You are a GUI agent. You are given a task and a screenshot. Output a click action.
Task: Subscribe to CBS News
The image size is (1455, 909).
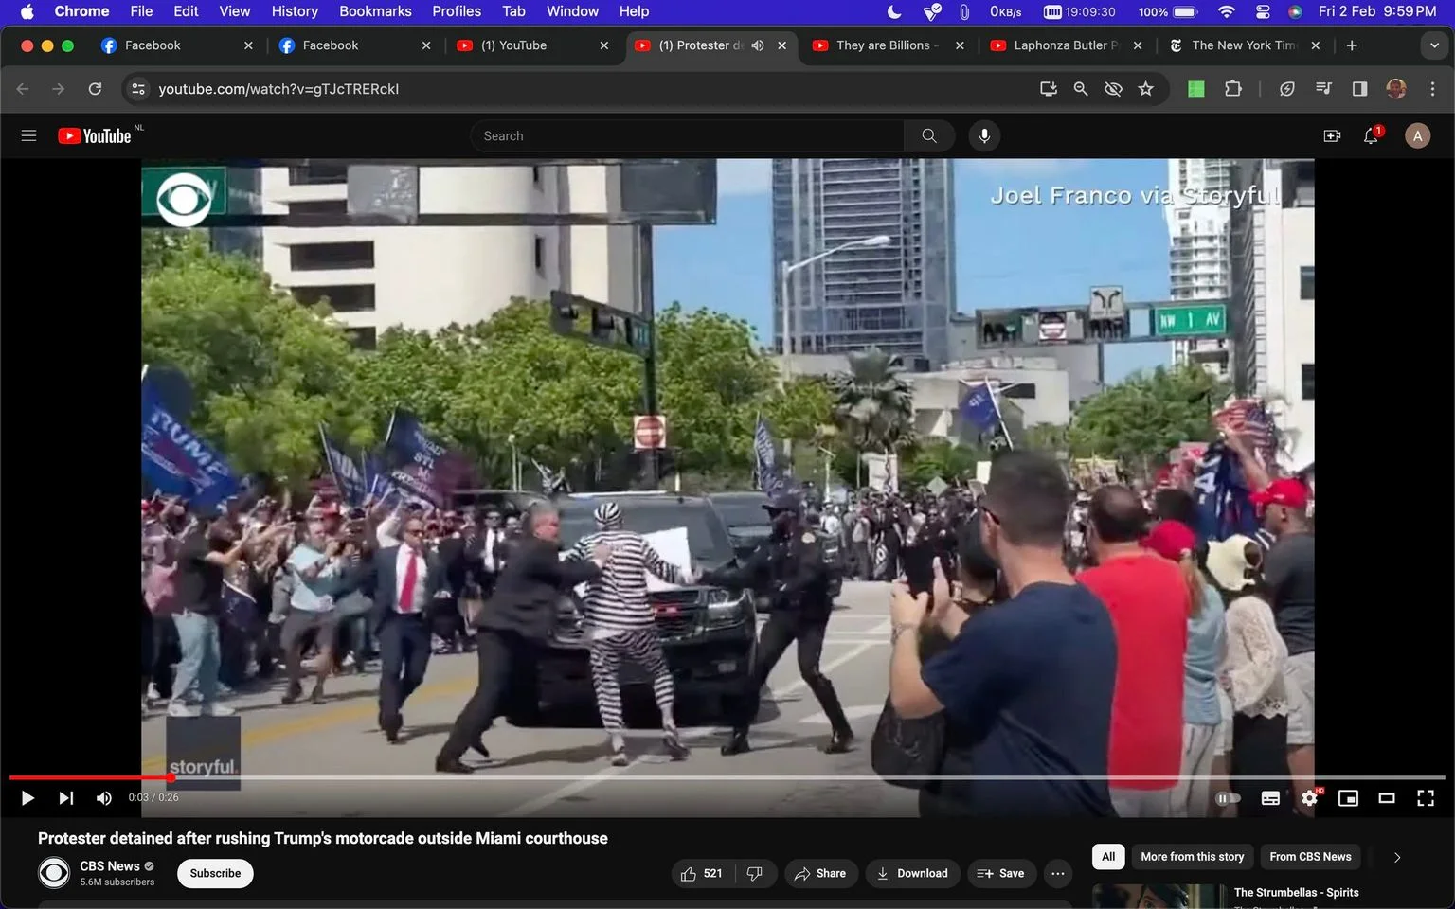[215, 873]
